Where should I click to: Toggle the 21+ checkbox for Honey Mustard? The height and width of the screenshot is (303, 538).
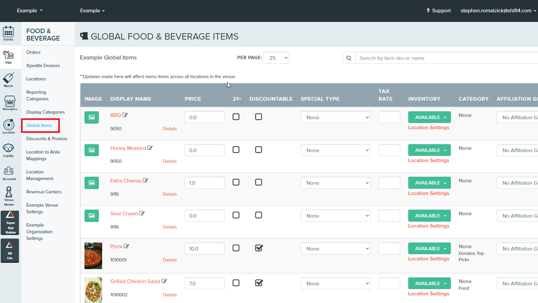point(236,150)
